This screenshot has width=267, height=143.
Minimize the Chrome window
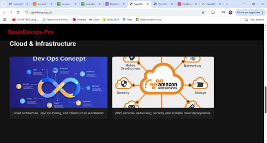[x=245, y=4]
